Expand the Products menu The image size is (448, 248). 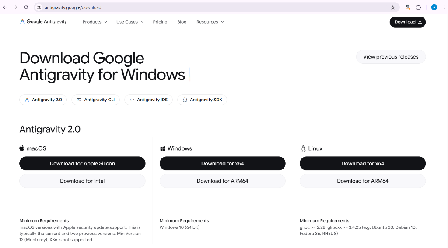tap(95, 22)
